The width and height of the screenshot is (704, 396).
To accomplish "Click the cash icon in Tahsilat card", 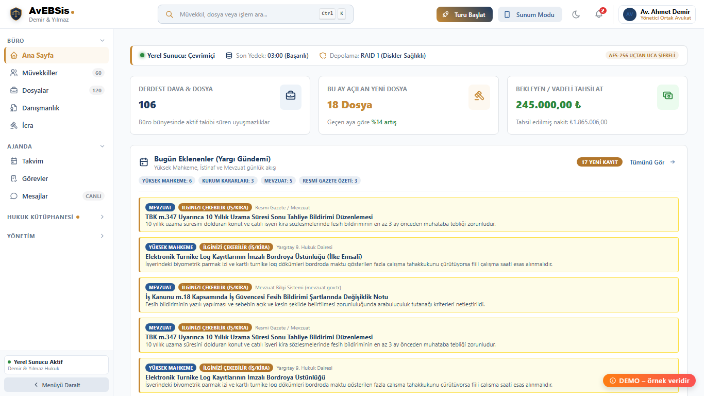I will 668,97.
